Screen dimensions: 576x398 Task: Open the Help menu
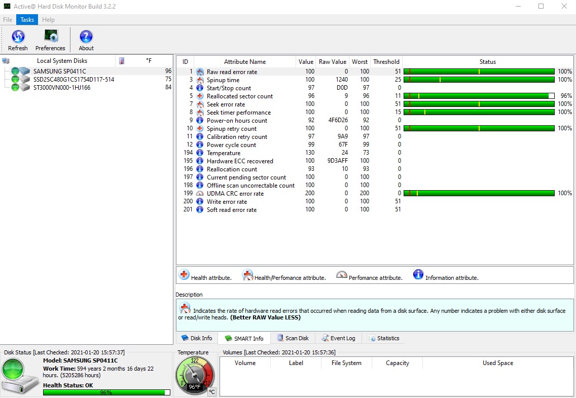48,20
